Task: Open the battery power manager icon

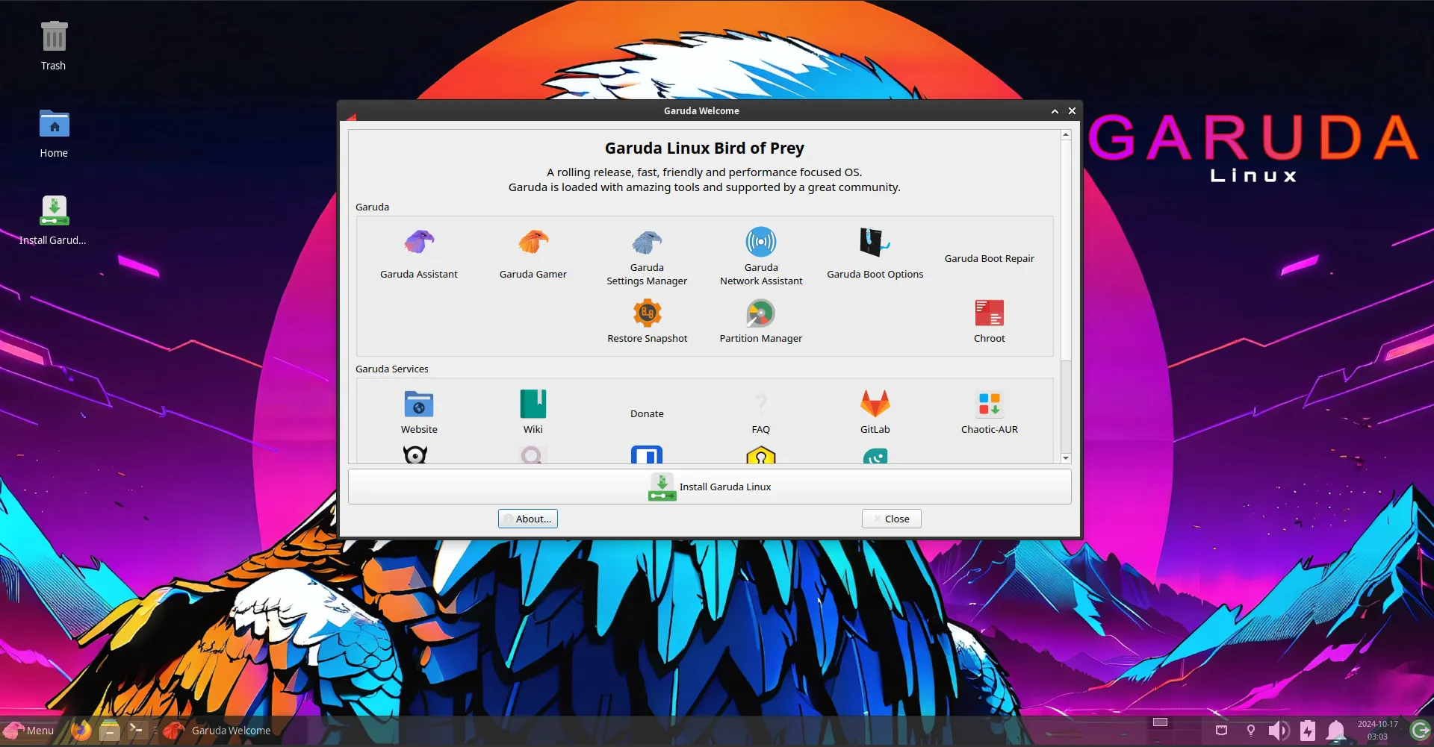Action: click(1307, 731)
